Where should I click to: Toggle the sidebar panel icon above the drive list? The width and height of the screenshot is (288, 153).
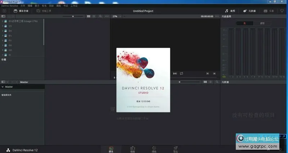coord(3,17)
